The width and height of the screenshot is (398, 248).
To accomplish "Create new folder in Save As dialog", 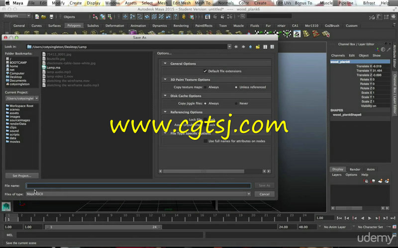I will pyautogui.click(x=258, y=47).
